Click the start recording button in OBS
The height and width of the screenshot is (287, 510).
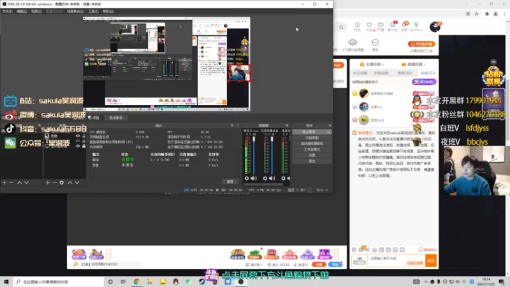[x=312, y=138]
